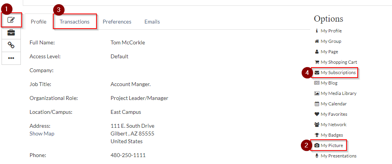Screen dimensions: 392x164
Task: Open My Calendar calendar icon
Action: pos(317,104)
